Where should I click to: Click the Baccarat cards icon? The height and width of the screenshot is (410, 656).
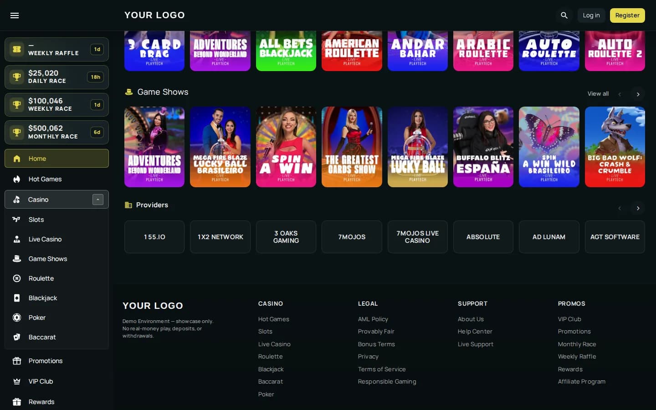[x=17, y=337]
